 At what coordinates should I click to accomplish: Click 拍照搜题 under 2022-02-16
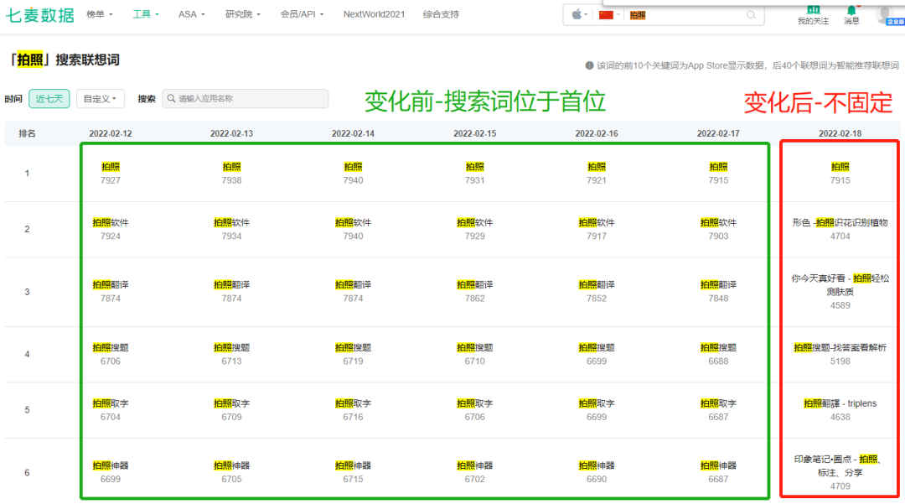pos(597,347)
